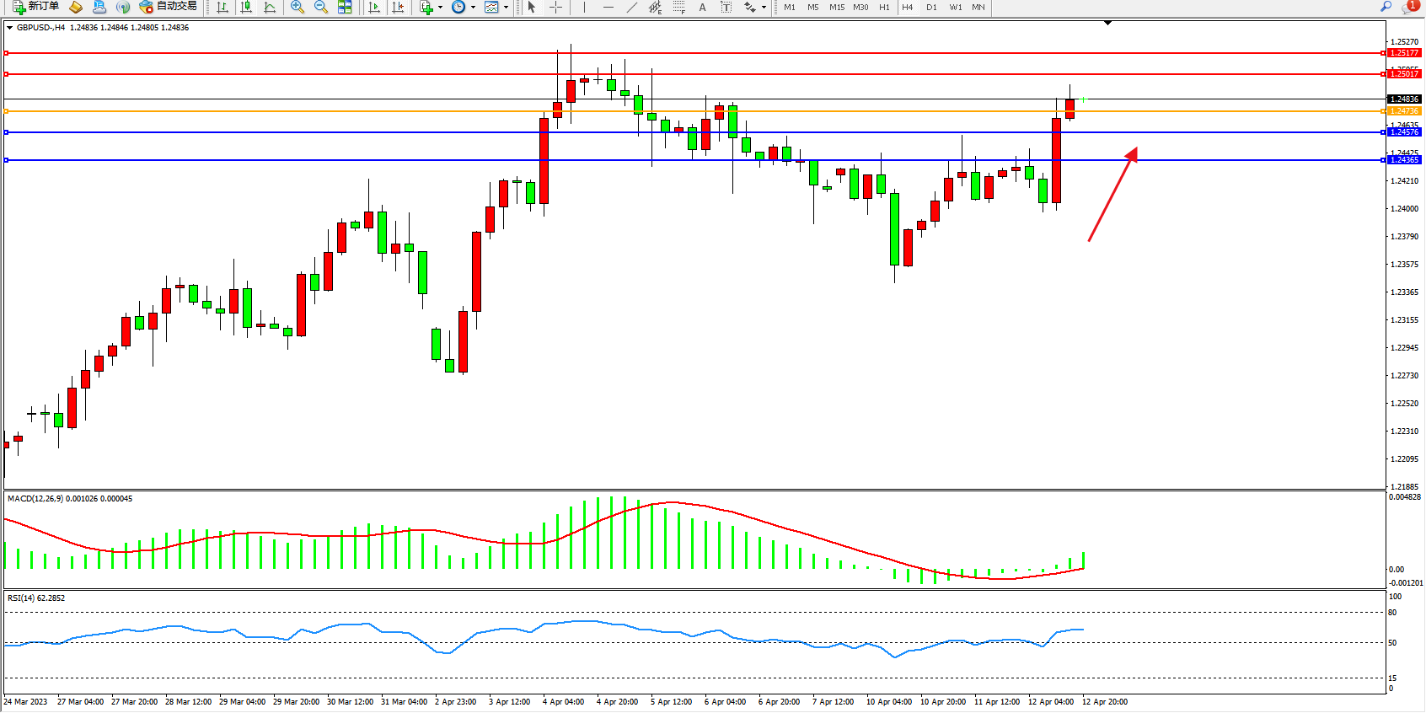This screenshot has height=713, width=1426.
Task: Select the text label tool
Action: click(702, 7)
